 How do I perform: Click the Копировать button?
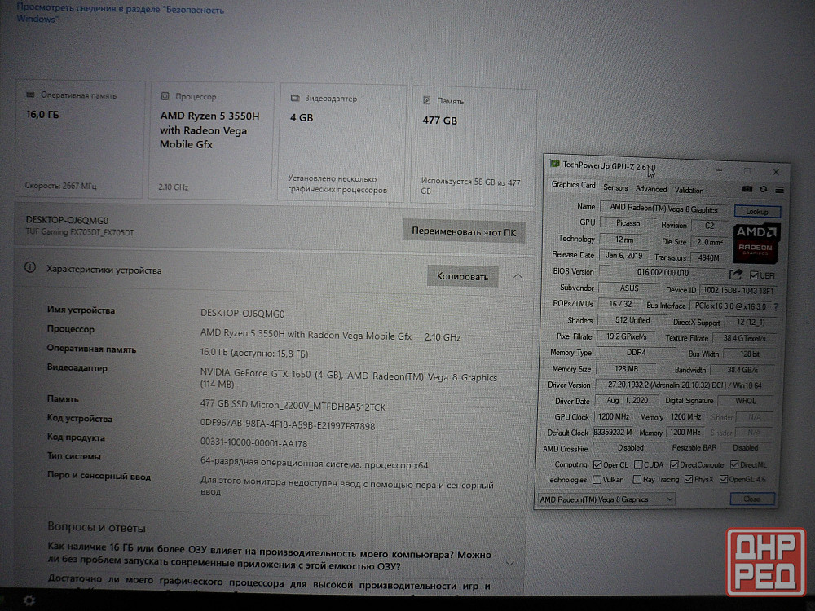(x=462, y=277)
